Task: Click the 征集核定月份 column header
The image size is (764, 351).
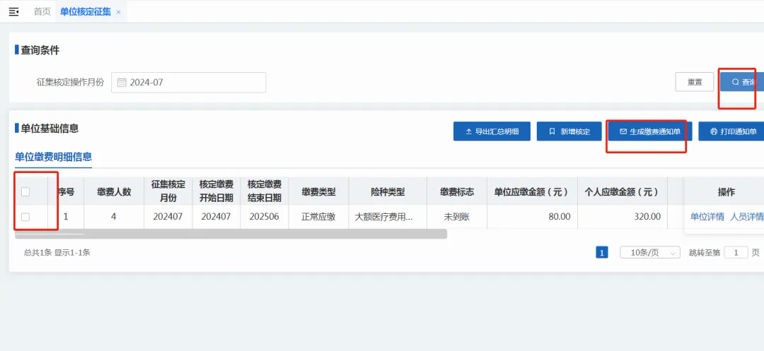Action: (168, 191)
